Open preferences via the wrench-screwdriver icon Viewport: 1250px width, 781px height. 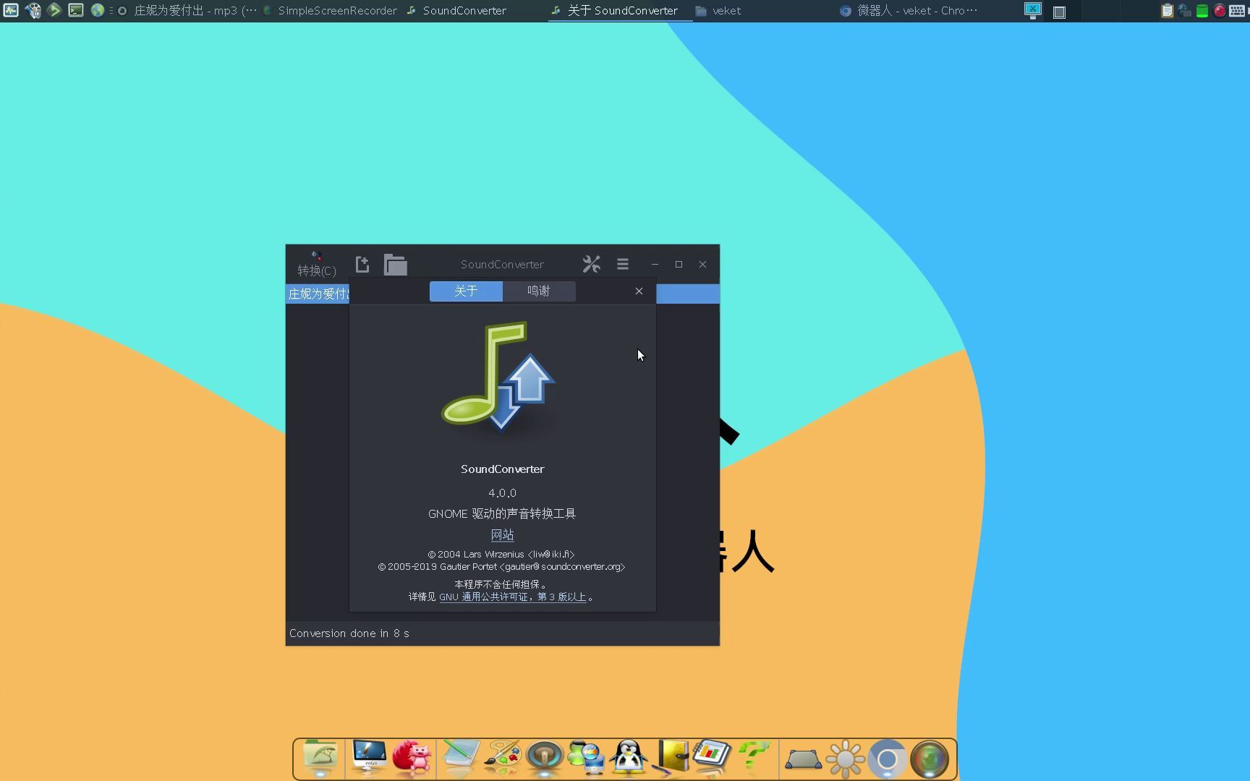coord(592,265)
